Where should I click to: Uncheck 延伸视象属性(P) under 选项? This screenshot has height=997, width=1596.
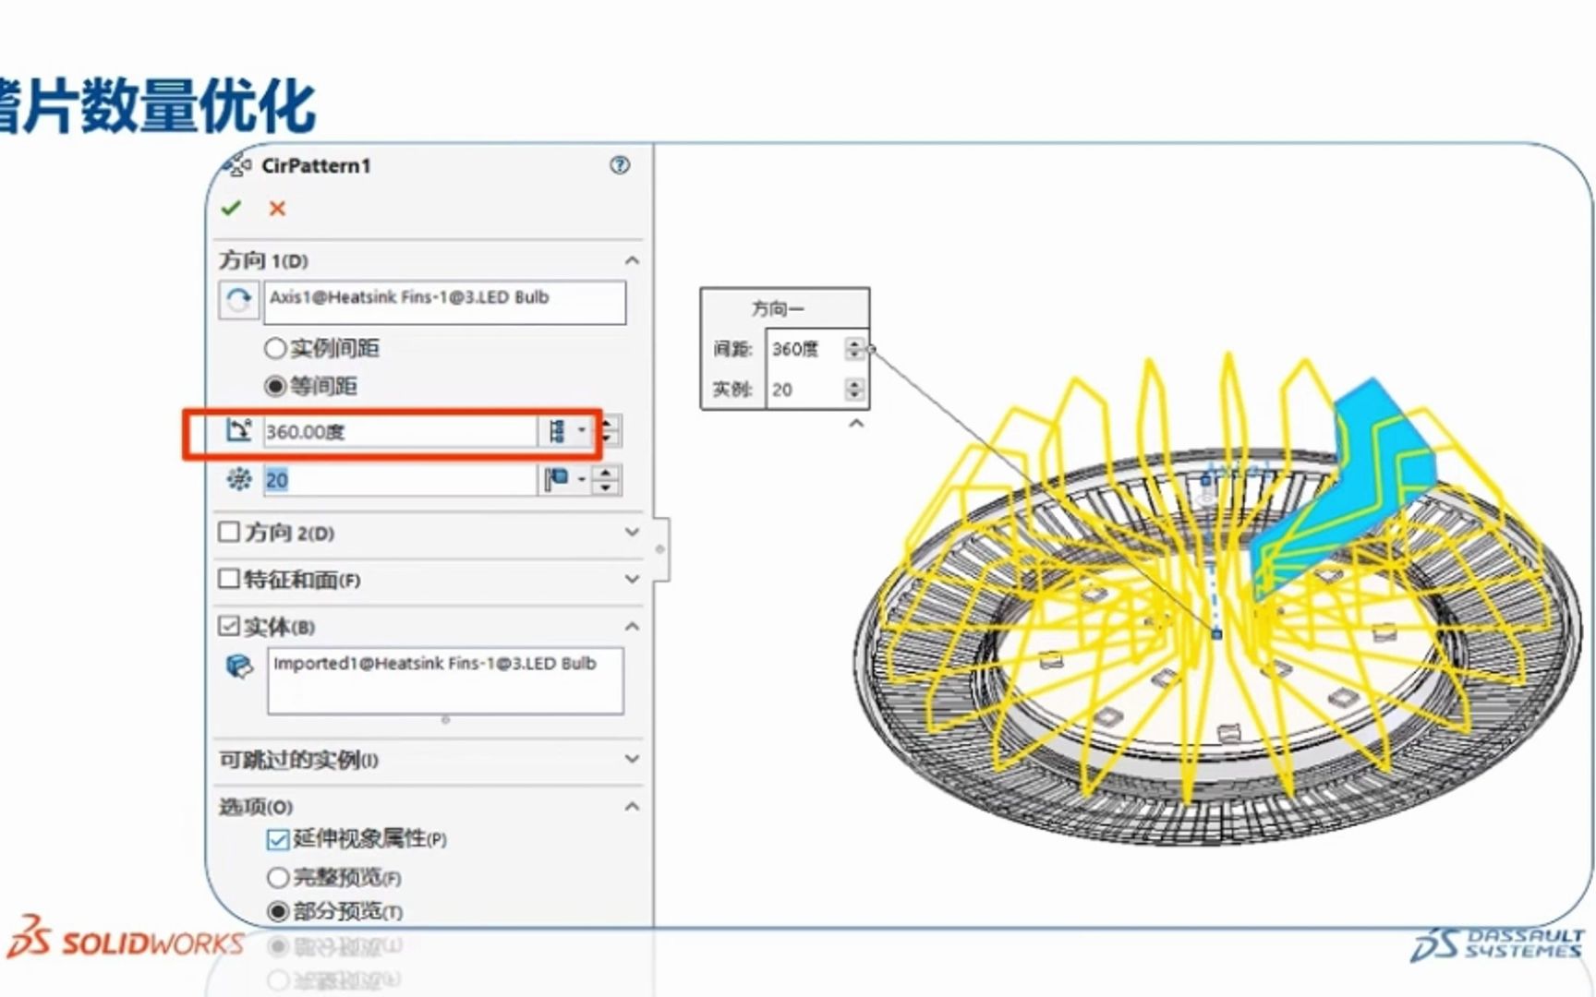click(277, 839)
